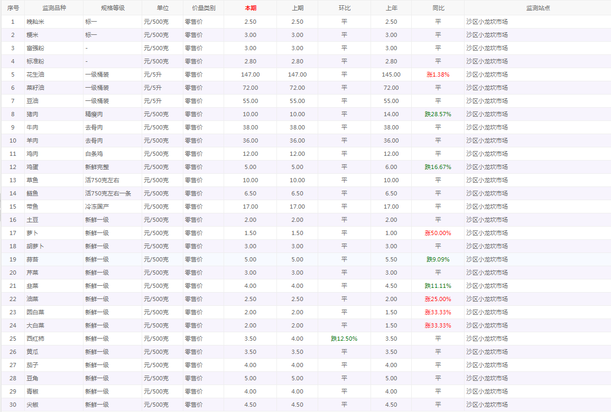The image size is (611, 412).
Task: Click the 145.00 上年 price cell
Action: click(391, 74)
